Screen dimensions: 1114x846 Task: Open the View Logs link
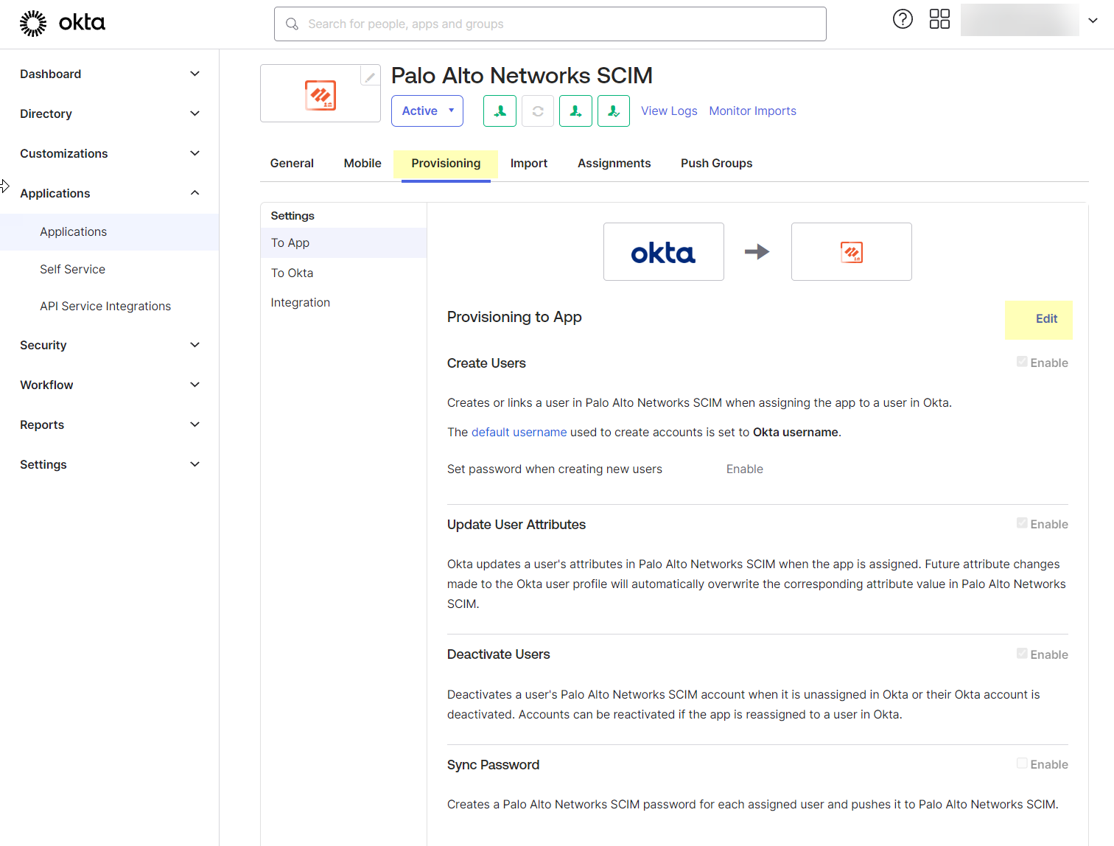(668, 111)
